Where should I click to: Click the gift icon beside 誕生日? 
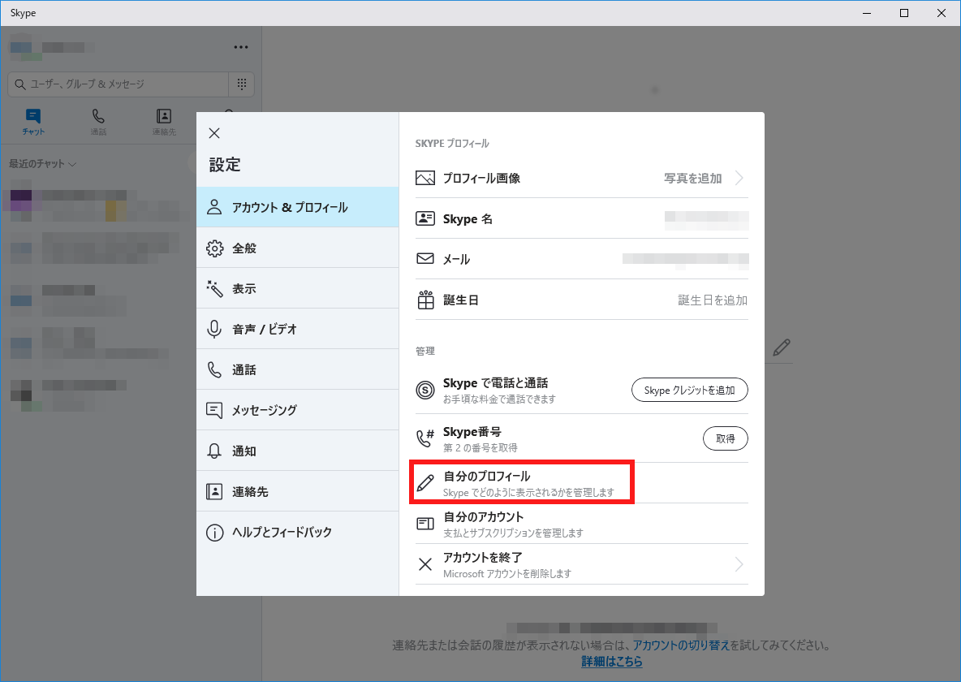click(x=425, y=300)
